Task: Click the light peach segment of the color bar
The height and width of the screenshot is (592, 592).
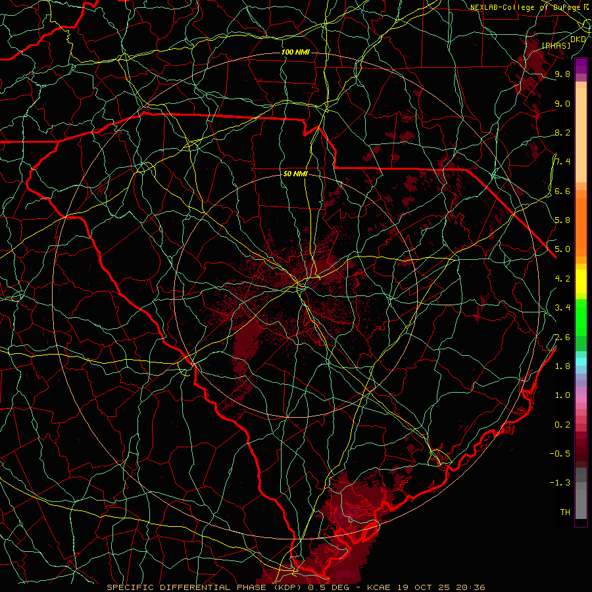Action: pyautogui.click(x=581, y=136)
